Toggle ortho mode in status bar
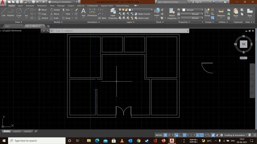The width and height of the screenshot is (257, 144). 180,135
